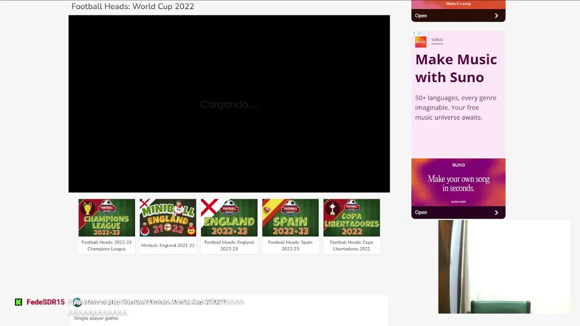
Task: Click the small SUNO brand name label
Action: tap(437, 40)
